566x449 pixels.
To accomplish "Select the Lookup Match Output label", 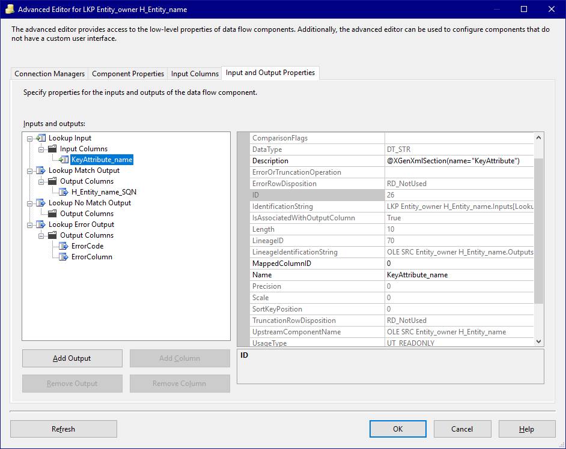I will 84,170.
